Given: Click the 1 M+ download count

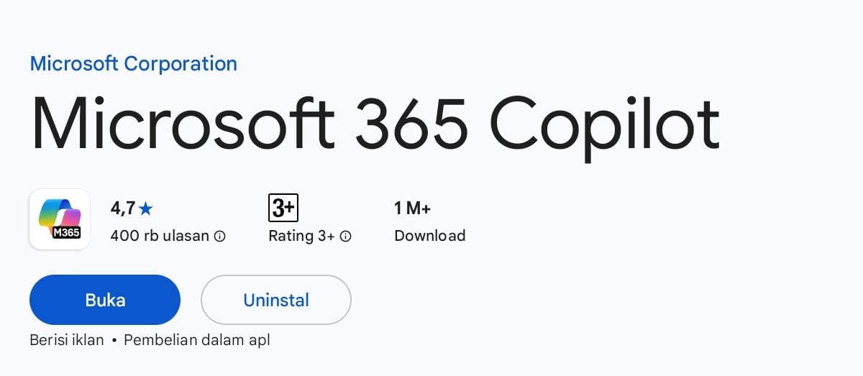Looking at the screenshot, I should (x=413, y=208).
